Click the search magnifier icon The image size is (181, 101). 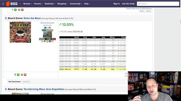pyautogui.click(x=139, y=4)
